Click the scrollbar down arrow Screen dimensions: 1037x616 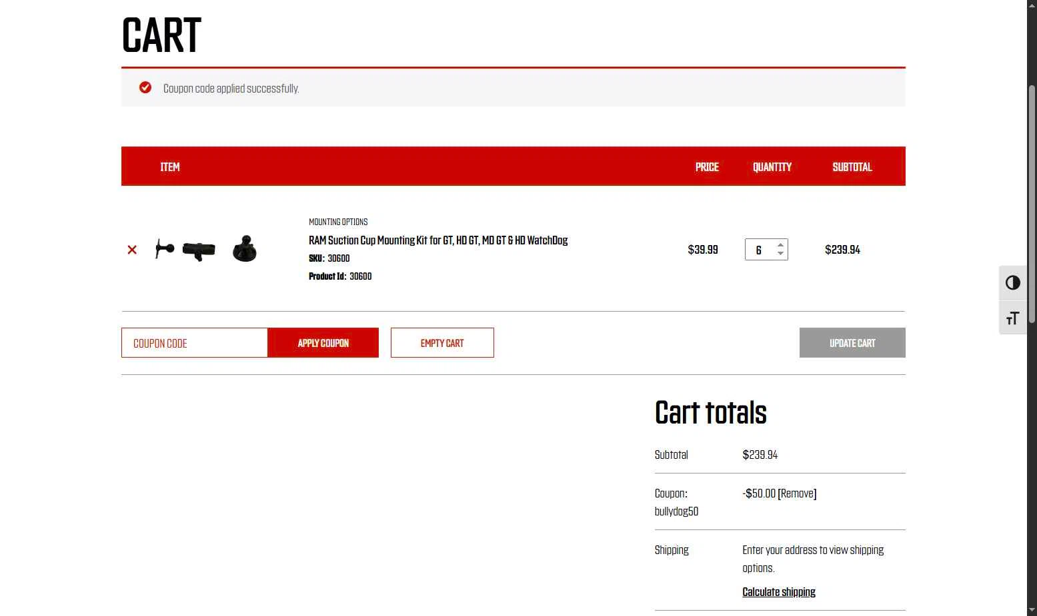tap(1032, 610)
